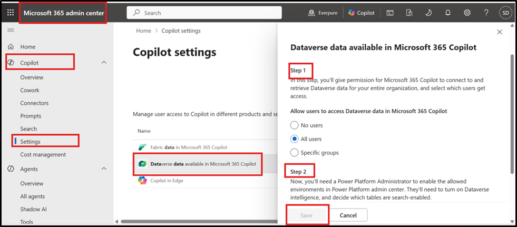Select the Specific groups radio button

coord(294,153)
